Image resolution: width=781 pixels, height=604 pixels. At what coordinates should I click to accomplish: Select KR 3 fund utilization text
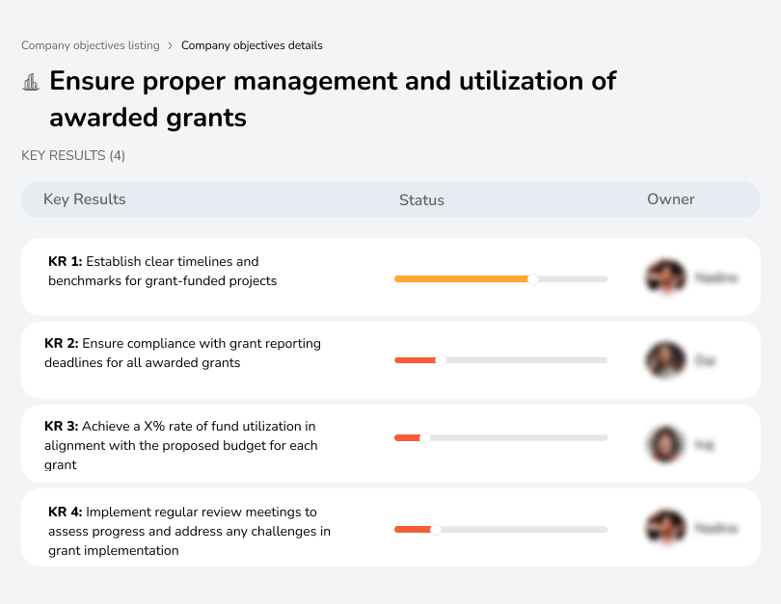(180, 445)
